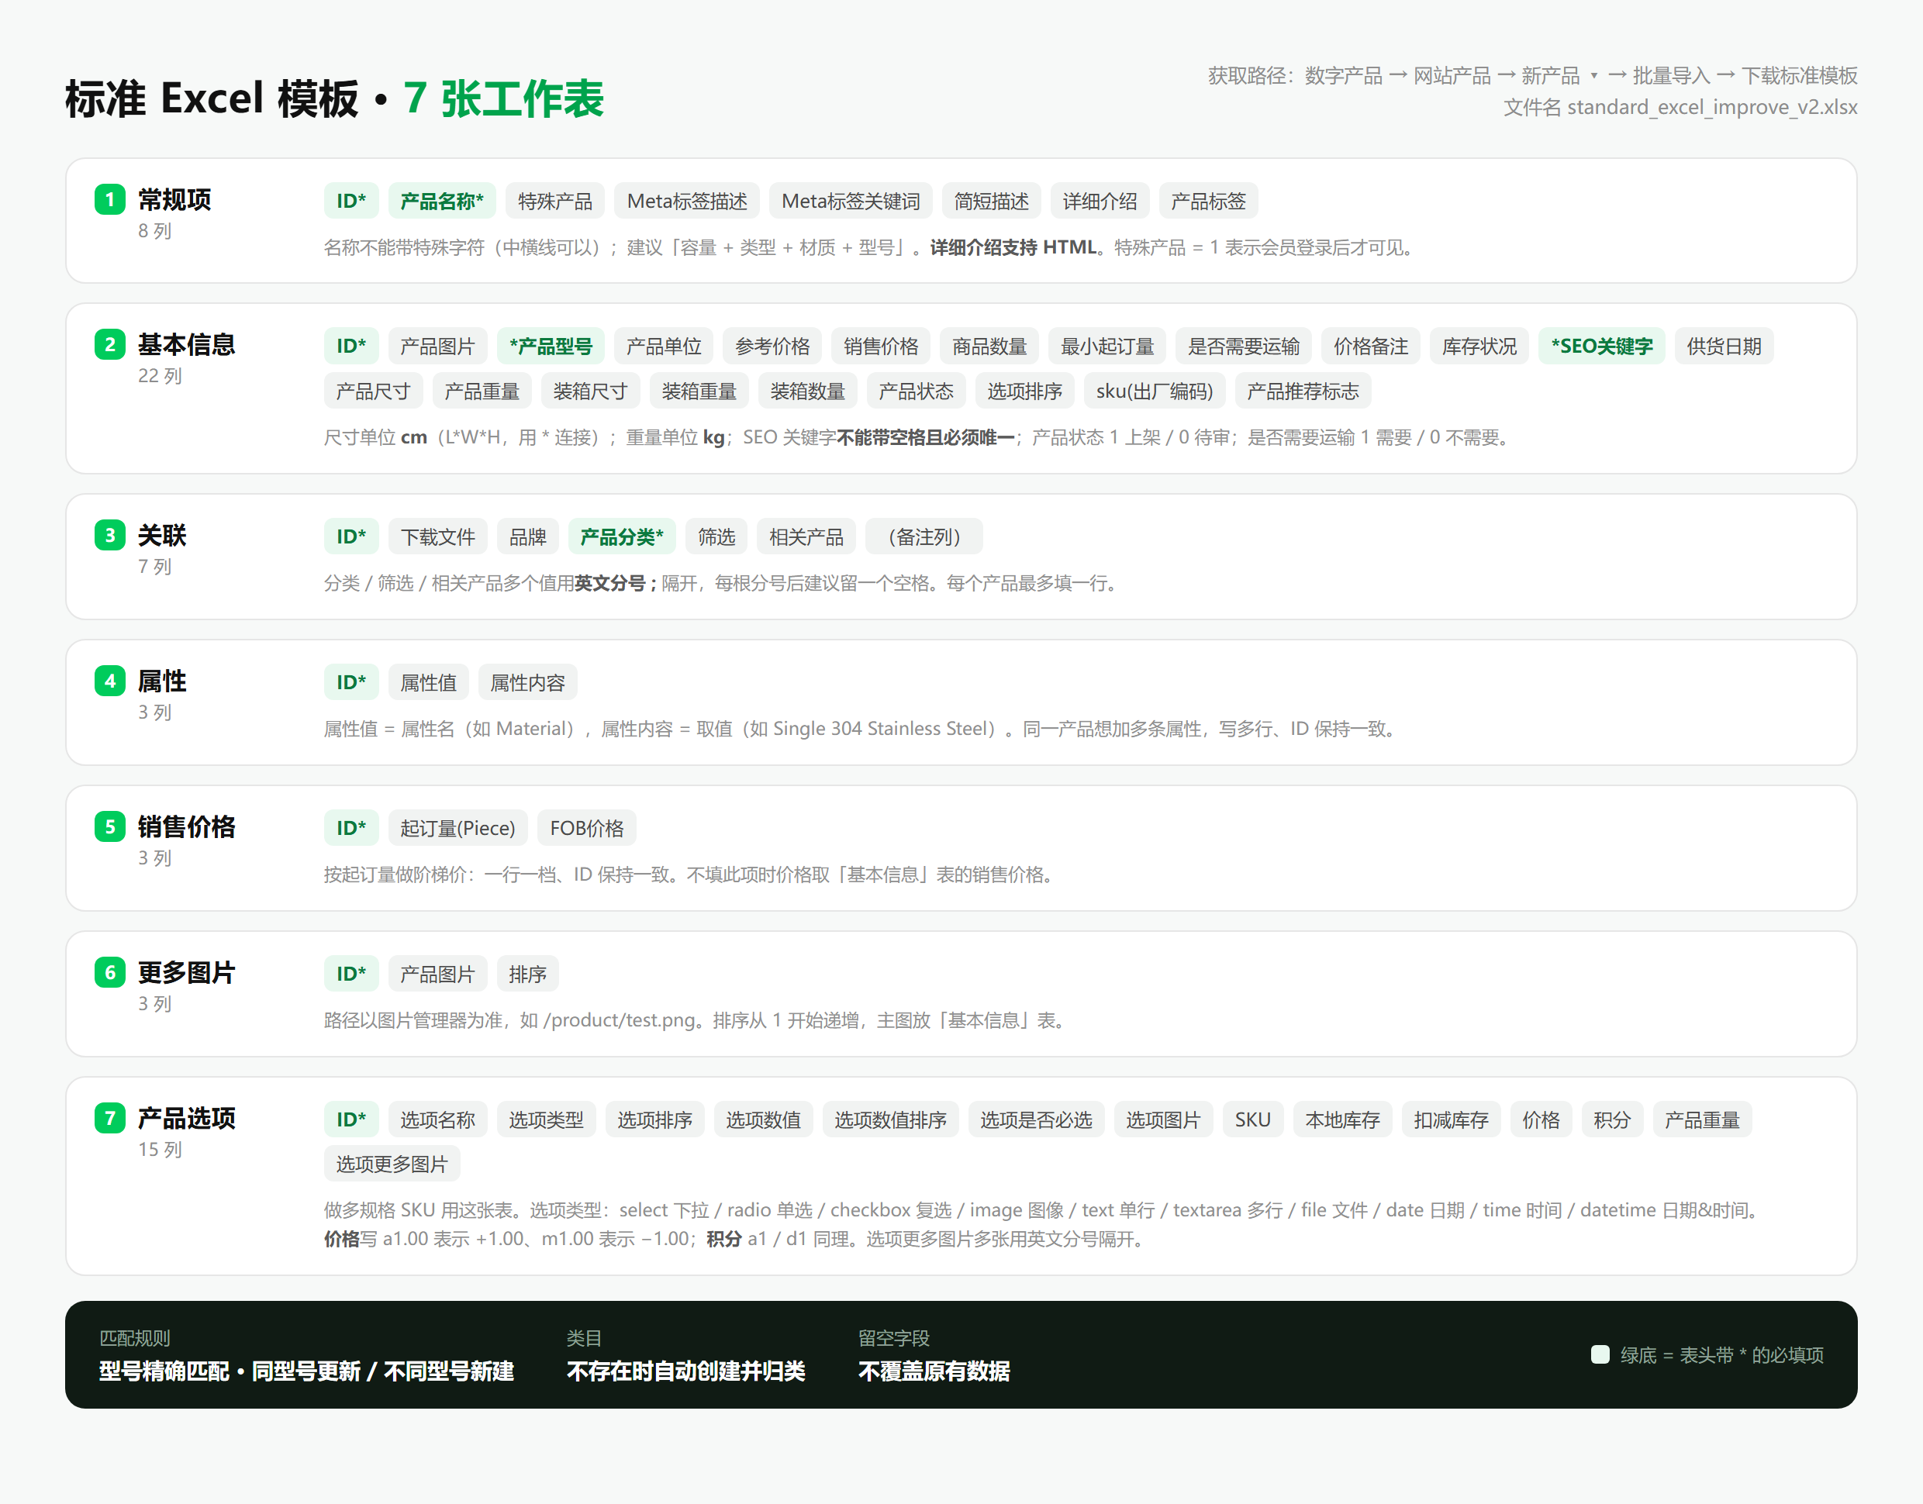Click the green number 3 badge beside 关联

tap(110, 536)
